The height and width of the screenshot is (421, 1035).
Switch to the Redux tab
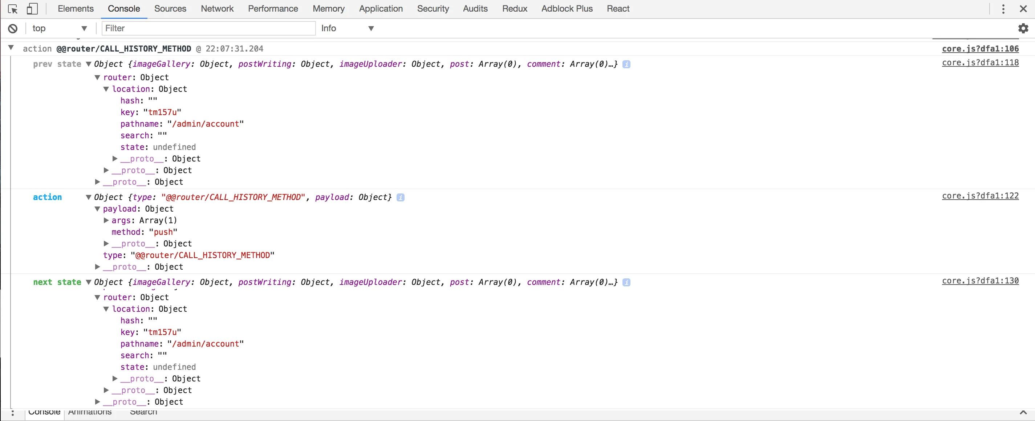tap(514, 9)
